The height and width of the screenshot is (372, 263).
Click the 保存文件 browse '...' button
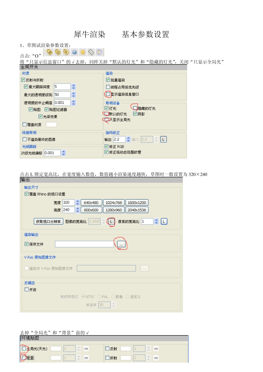tap(121, 244)
